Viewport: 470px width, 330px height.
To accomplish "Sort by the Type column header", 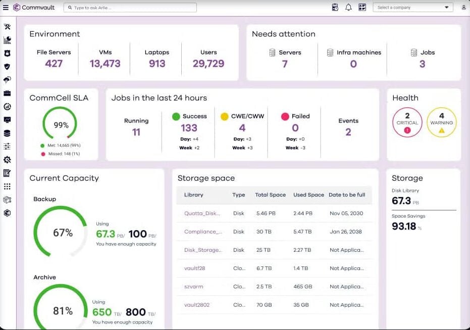I will [239, 195].
